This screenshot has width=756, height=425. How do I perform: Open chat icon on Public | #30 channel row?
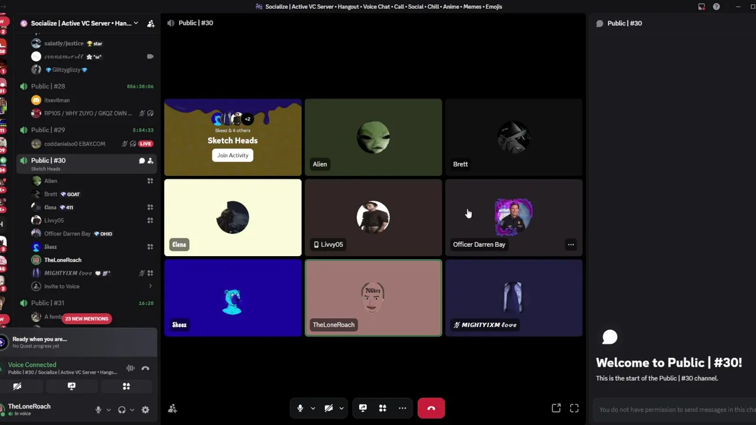(142, 161)
